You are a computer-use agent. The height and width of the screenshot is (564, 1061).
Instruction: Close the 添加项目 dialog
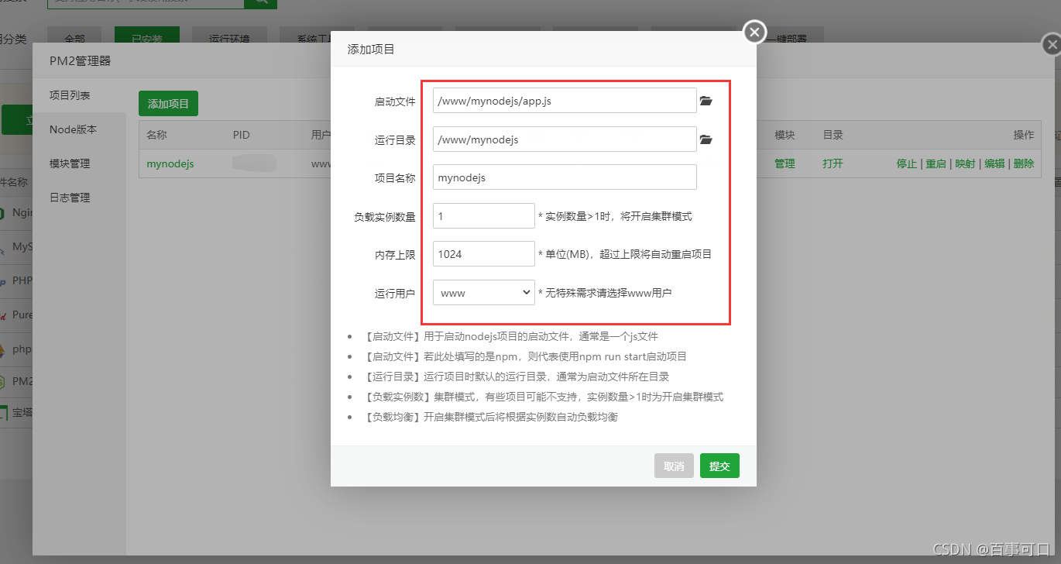tap(754, 33)
